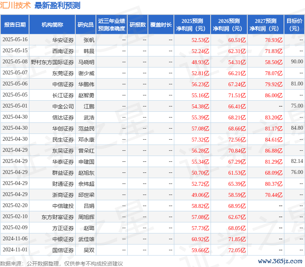Click analyst name 华鹏伟
Viewport: 305px width, 267px height.
click(x=86, y=84)
